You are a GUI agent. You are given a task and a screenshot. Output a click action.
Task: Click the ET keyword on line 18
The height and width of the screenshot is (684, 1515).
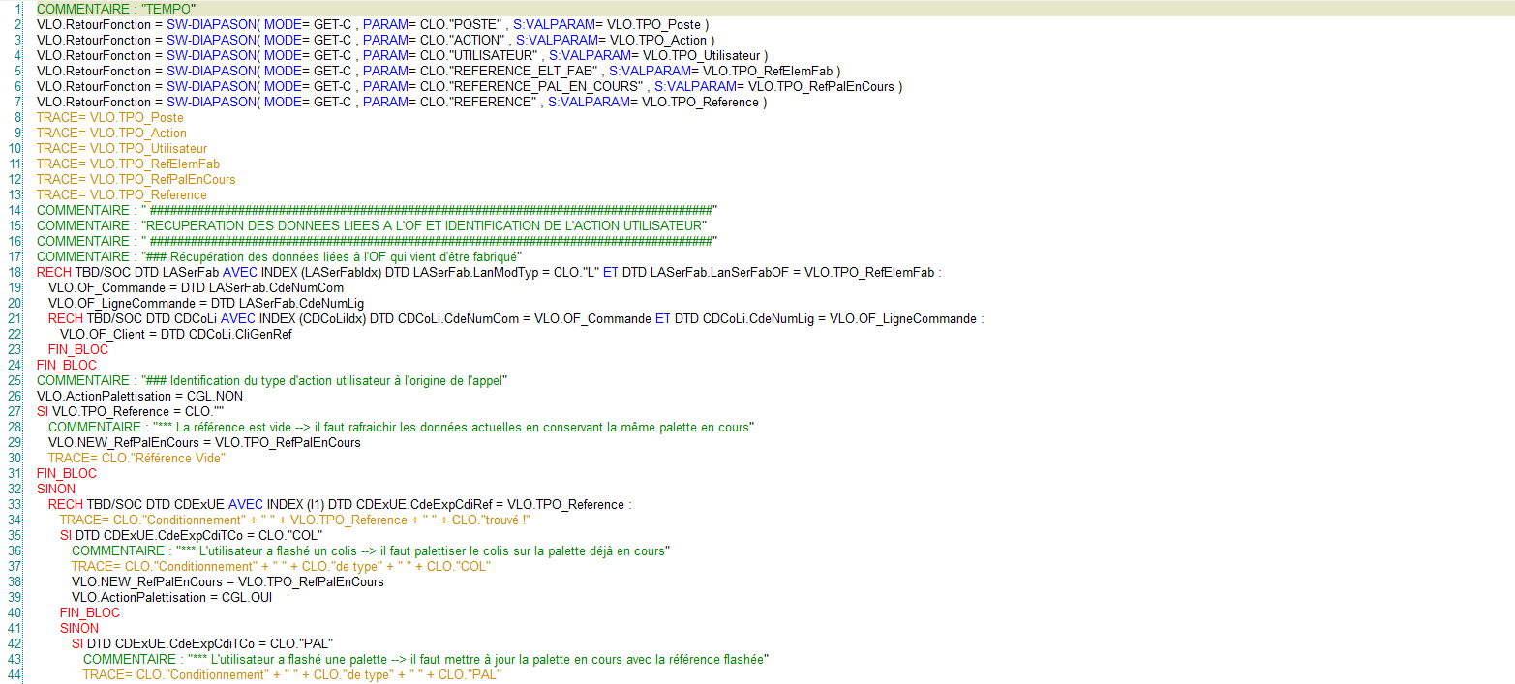pyautogui.click(x=613, y=272)
